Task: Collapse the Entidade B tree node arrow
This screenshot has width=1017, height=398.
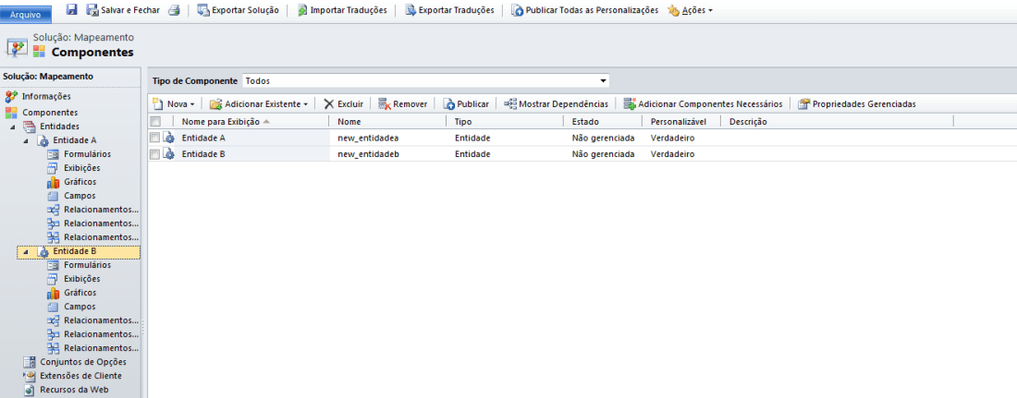Action: click(25, 252)
